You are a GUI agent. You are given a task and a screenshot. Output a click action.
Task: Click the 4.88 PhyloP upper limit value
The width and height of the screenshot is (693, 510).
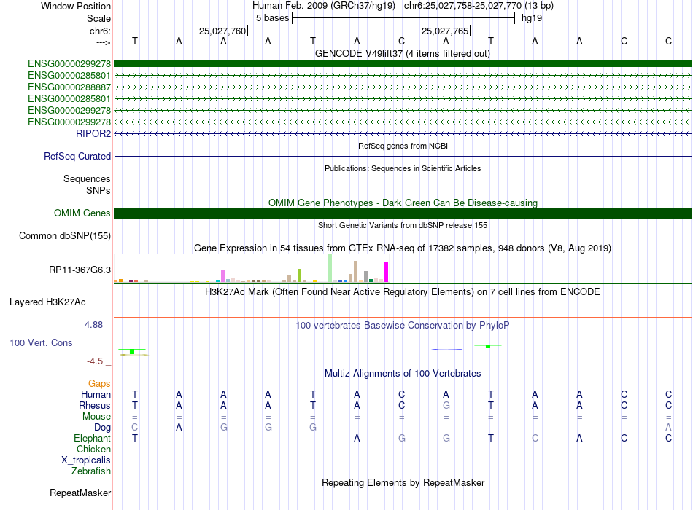pos(93,324)
